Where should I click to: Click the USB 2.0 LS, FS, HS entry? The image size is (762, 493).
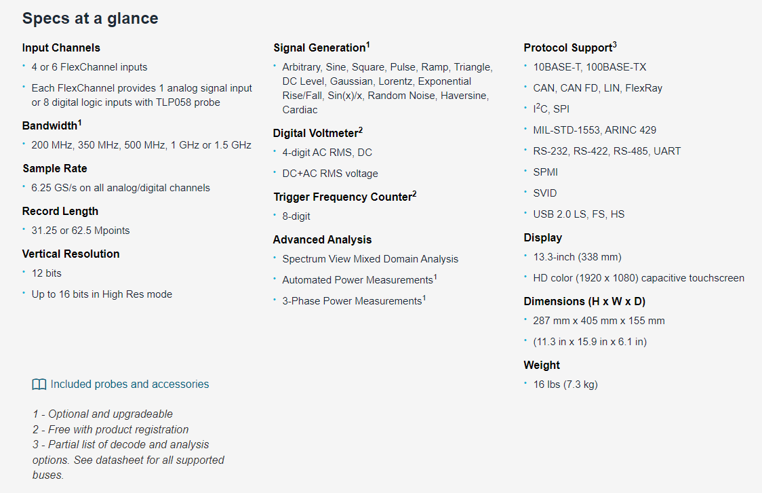tap(579, 214)
